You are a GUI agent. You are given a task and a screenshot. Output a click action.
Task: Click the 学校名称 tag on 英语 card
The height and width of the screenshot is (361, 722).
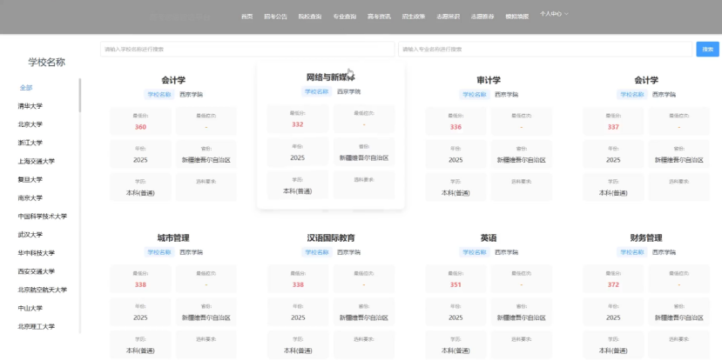pos(475,252)
